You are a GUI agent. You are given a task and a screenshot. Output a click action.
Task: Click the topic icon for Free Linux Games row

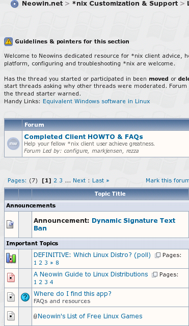click(x=11, y=316)
